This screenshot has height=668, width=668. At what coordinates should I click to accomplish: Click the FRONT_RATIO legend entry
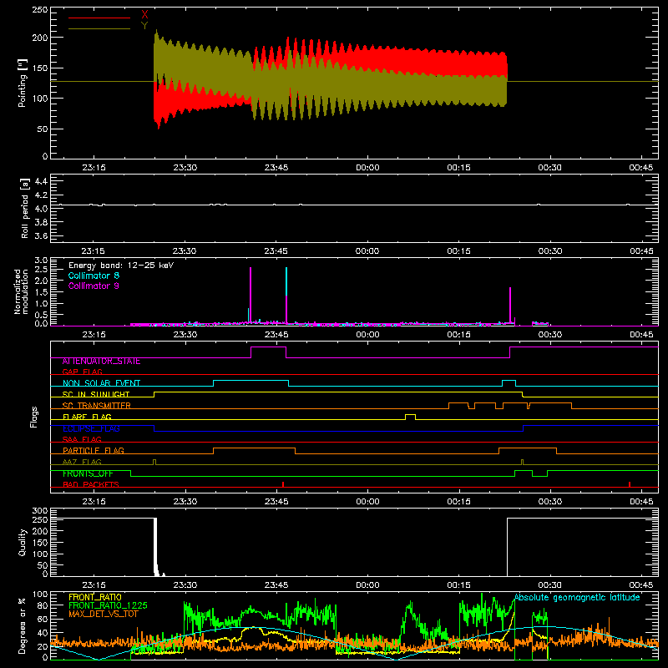click(95, 597)
